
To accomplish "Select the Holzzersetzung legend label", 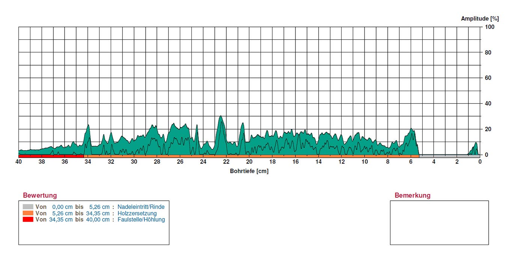I will [x=134, y=213].
